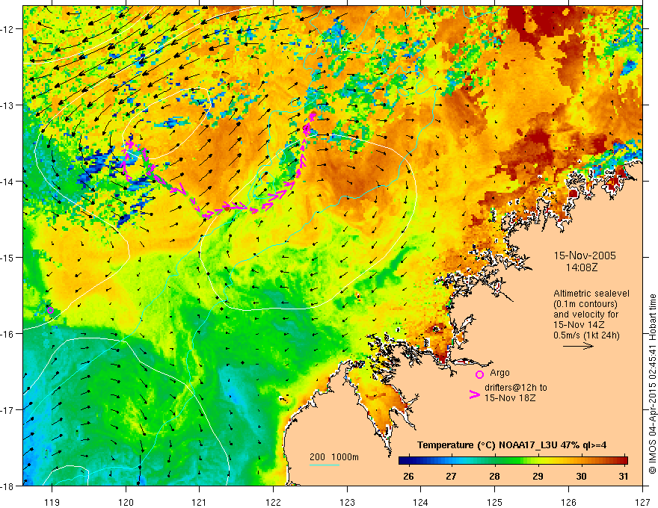This screenshot has height=508, width=658.
Task: Click the color bar label '28'
Action: pos(494,477)
